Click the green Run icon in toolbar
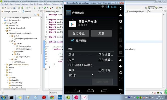 coord(45,8)
